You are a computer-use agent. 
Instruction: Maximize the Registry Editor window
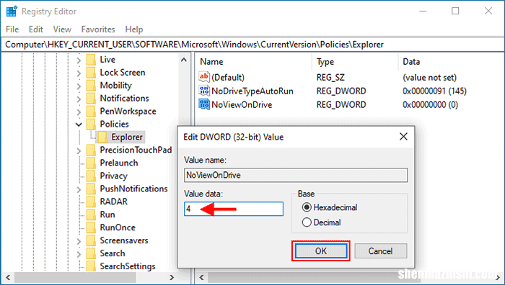[x=455, y=11]
